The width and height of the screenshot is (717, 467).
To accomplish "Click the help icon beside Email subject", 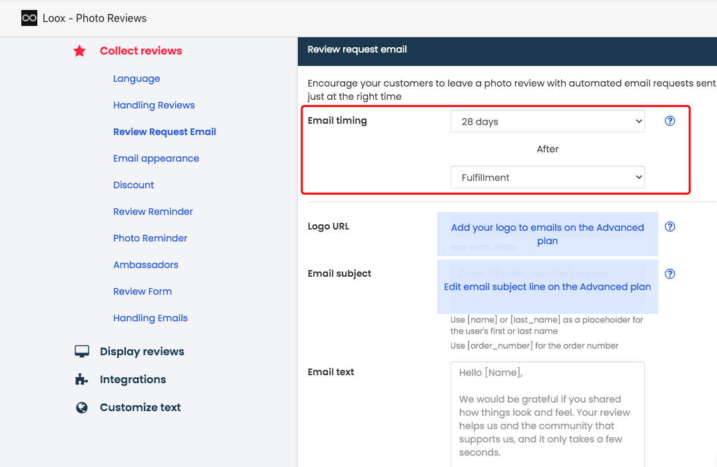I will click(670, 274).
